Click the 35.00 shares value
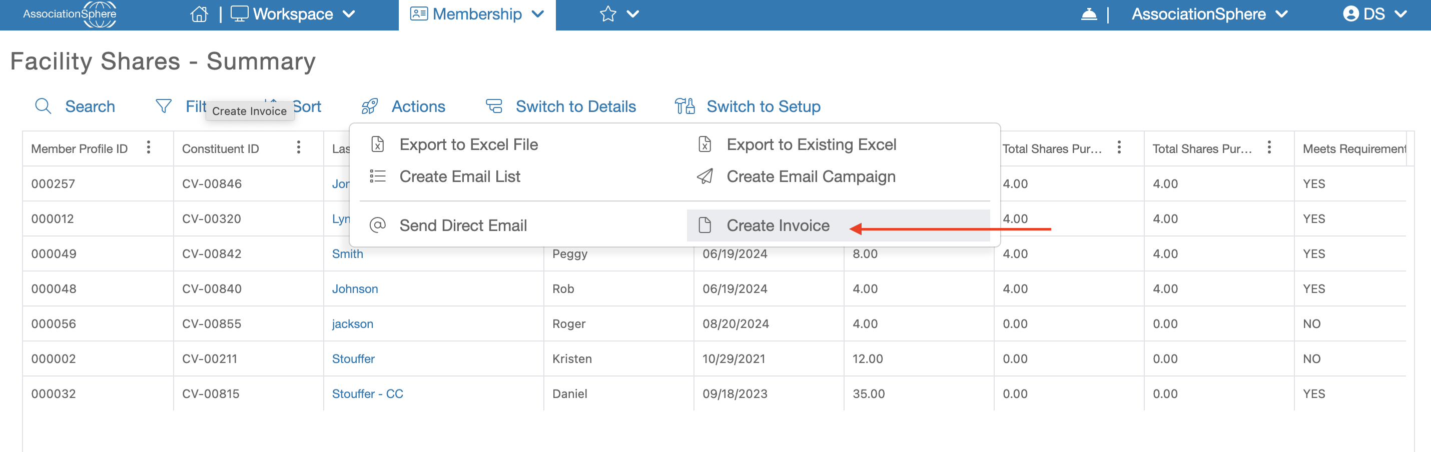1431x452 pixels. pos(868,393)
